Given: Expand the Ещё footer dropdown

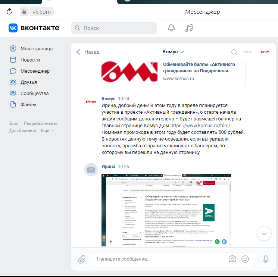Looking at the screenshot, I should point(47,130).
